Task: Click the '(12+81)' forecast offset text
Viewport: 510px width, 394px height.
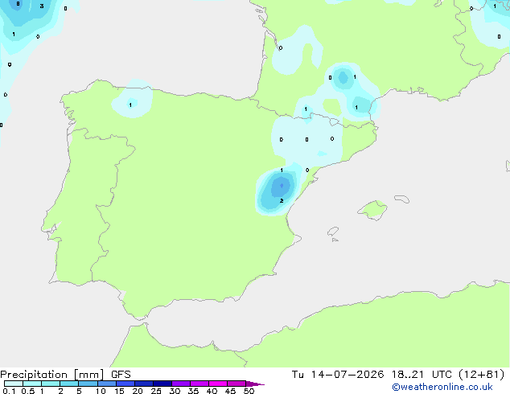Action: coord(481,375)
